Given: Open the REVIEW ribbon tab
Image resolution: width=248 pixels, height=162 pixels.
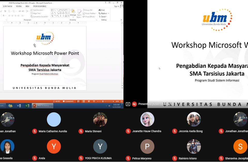Looking at the screenshot, I should [19, 6].
